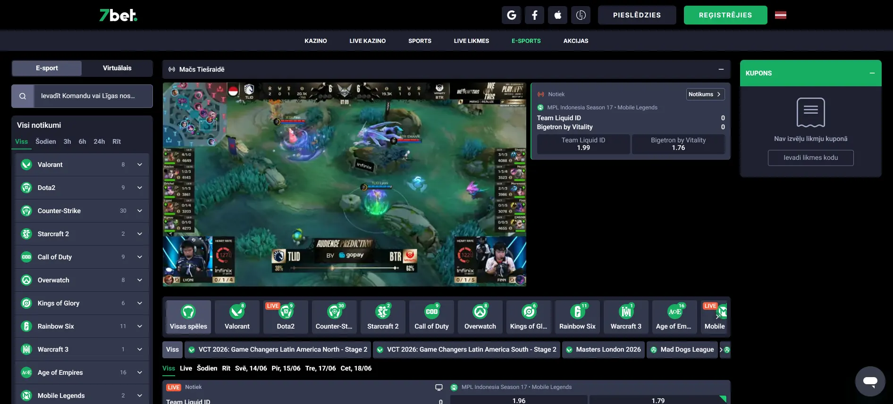893x404 pixels.
Task: Select the Starcraft 2 game tile
Action: tap(383, 317)
